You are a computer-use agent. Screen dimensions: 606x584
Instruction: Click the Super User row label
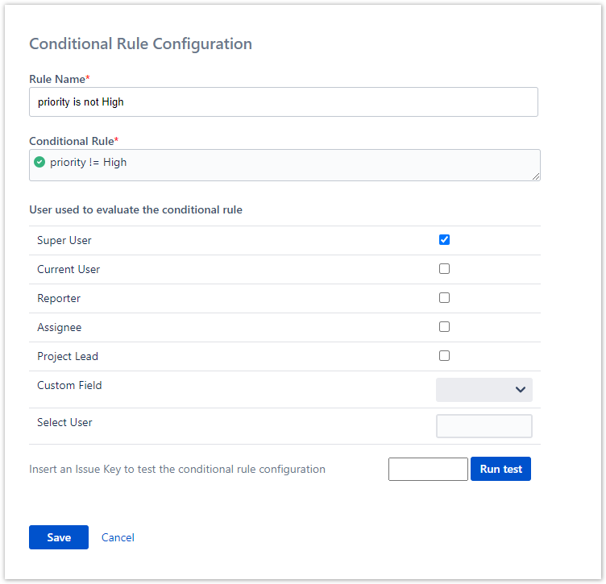(x=64, y=240)
